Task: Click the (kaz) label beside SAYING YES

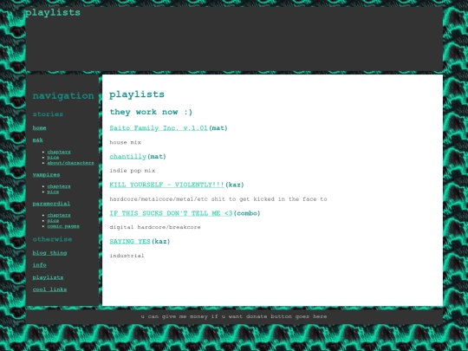Action: [160, 241]
